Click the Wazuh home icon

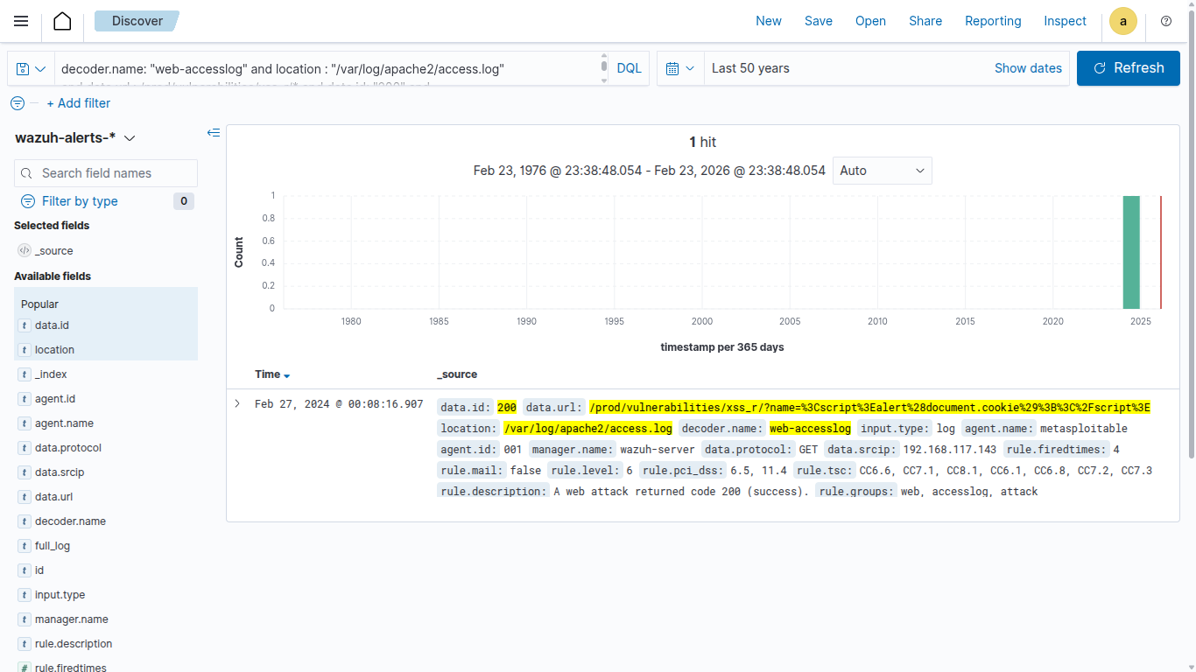pos(62,21)
